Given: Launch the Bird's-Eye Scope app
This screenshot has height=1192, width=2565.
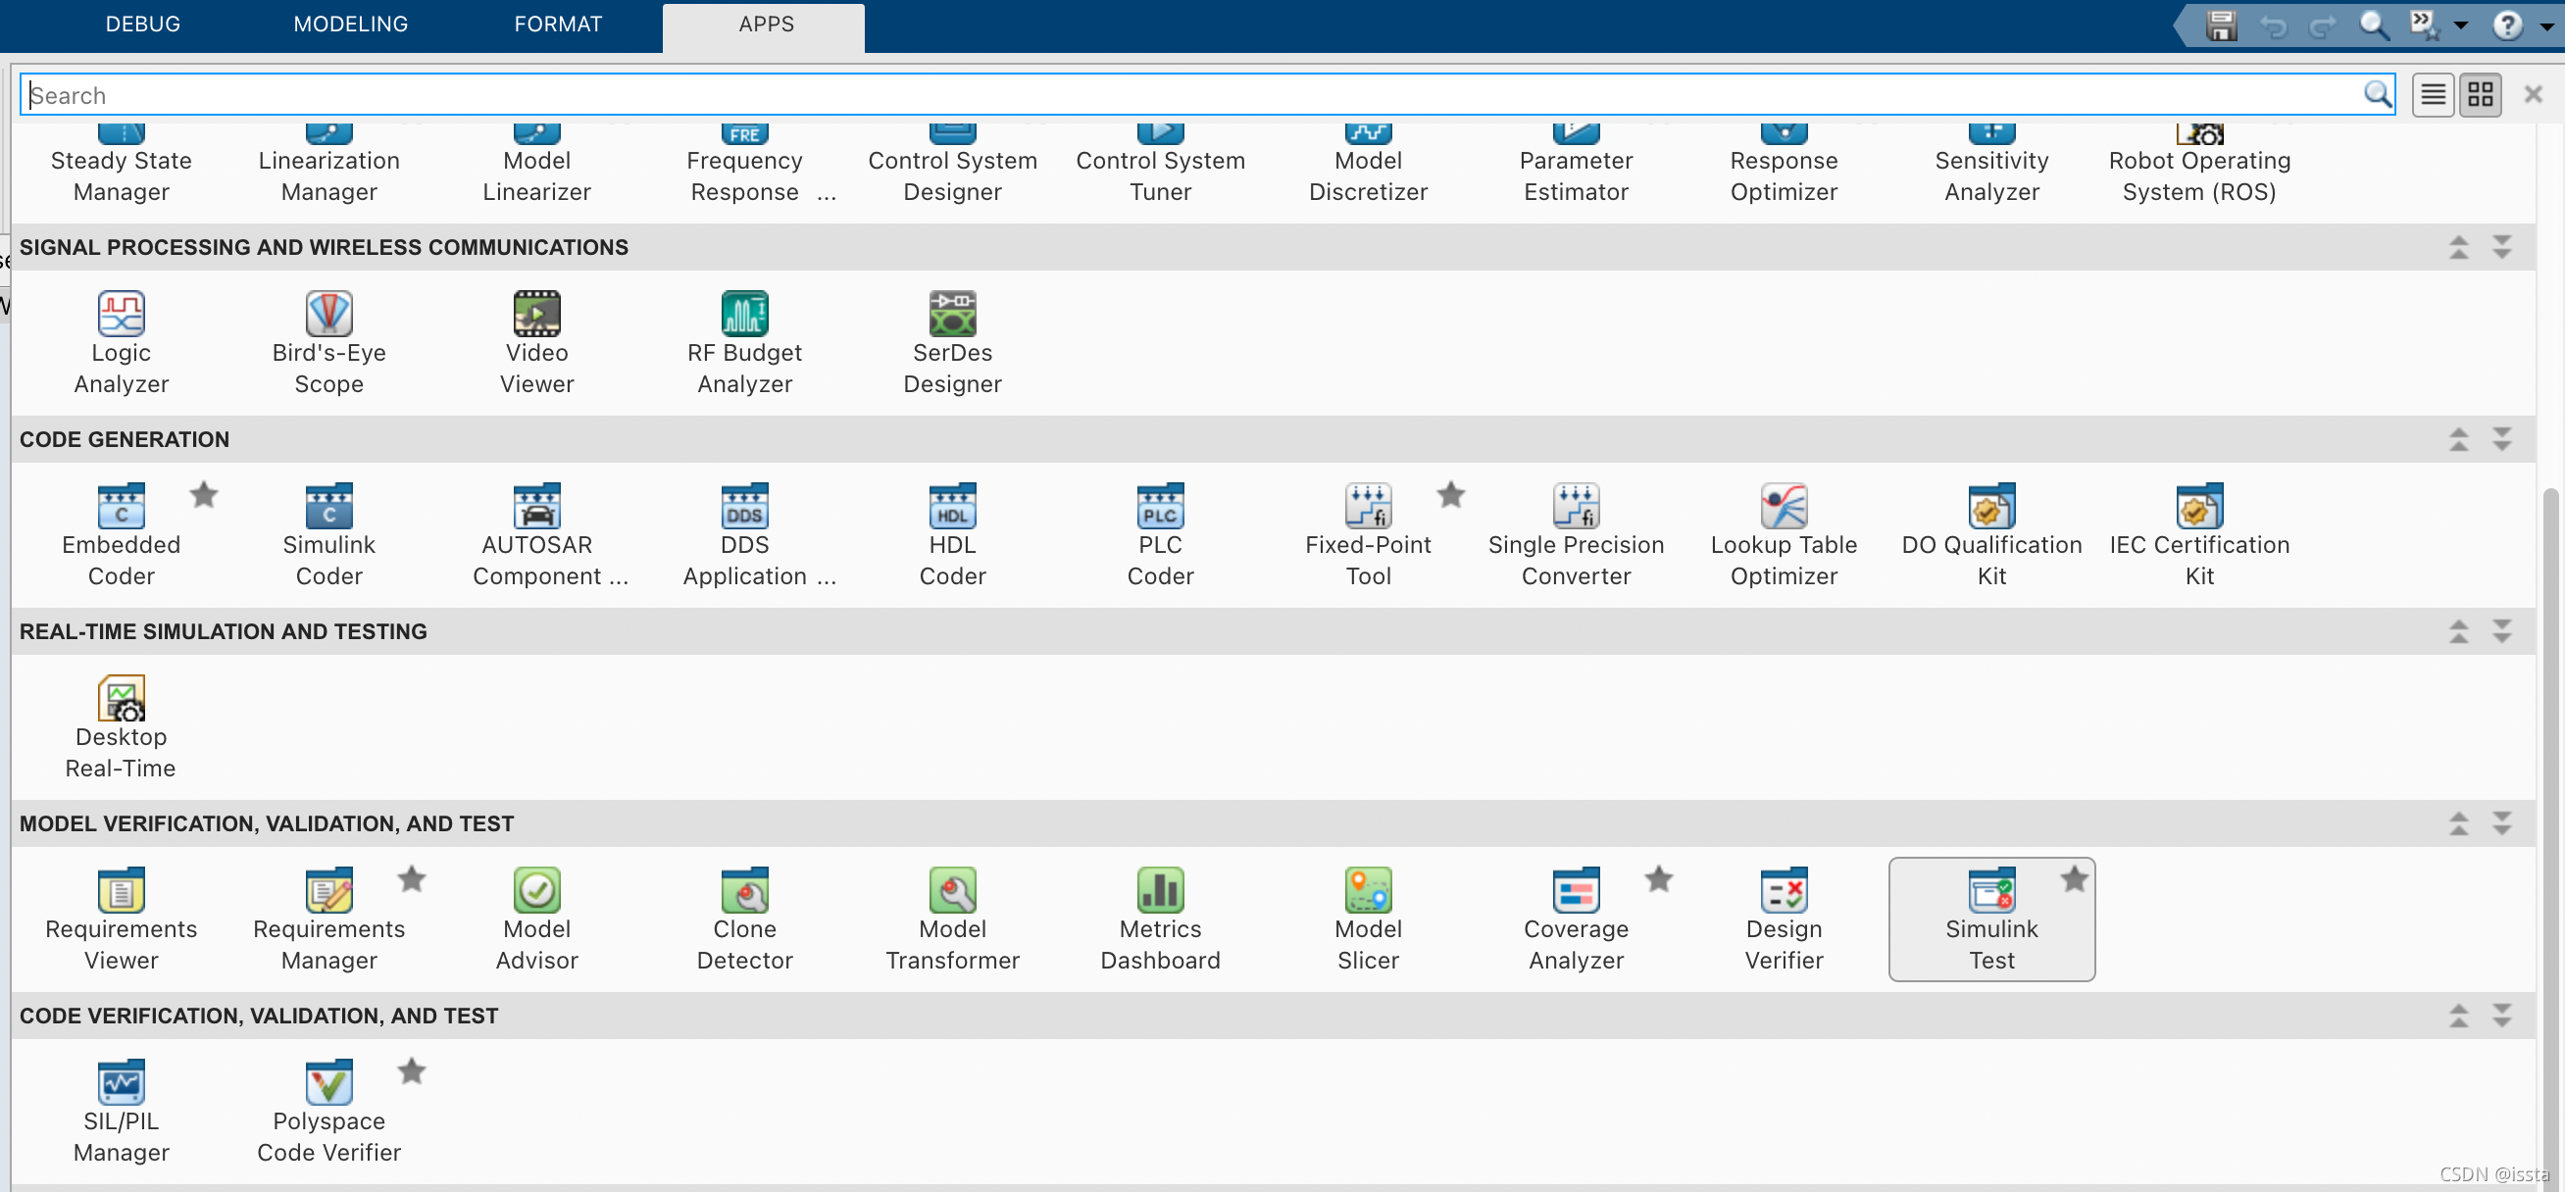Looking at the screenshot, I should [x=328, y=315].
